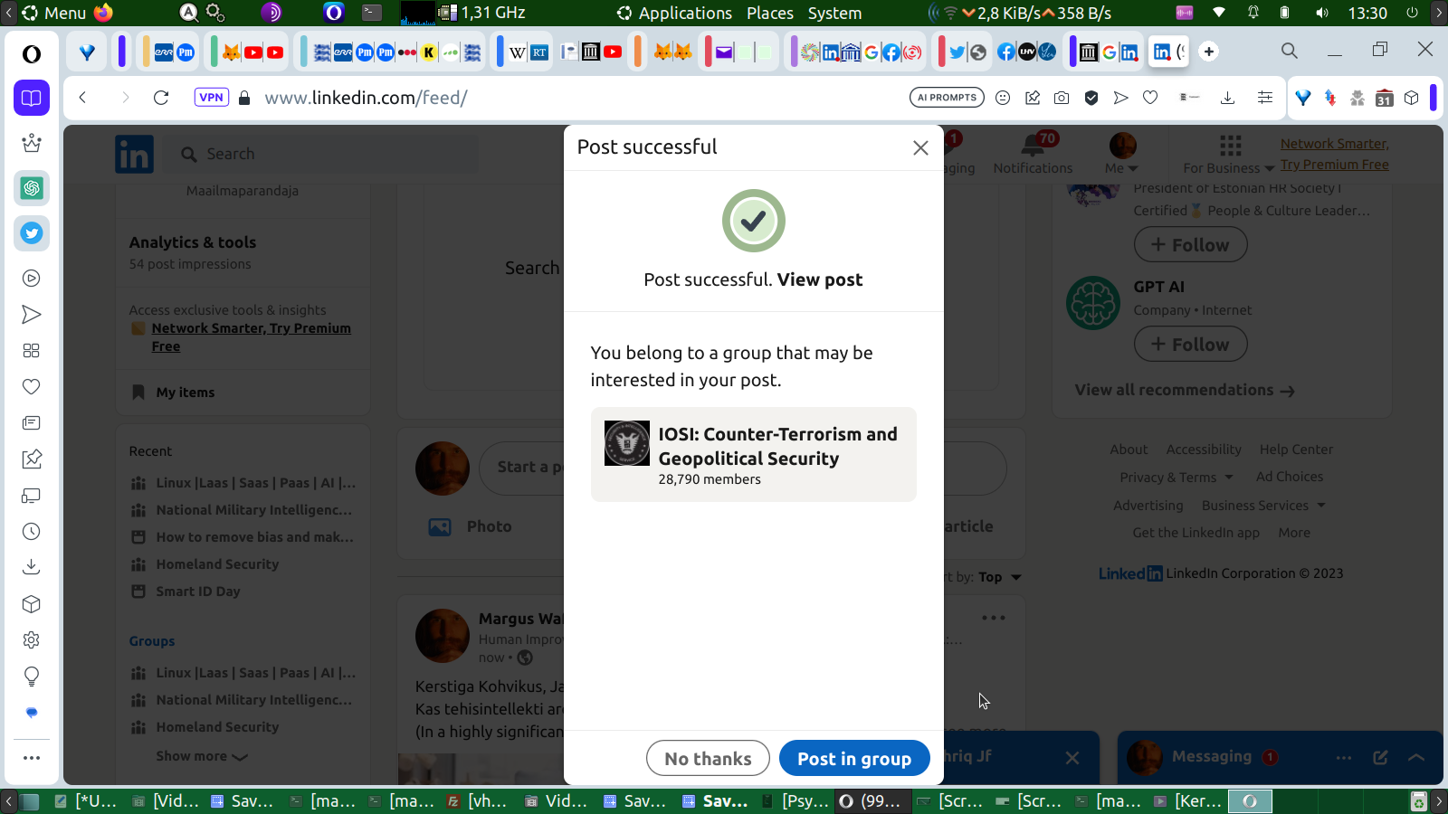Open the Mint Menu launcher
The height and width of the screenshot is (814, 1448).
(x=54, y=13)
